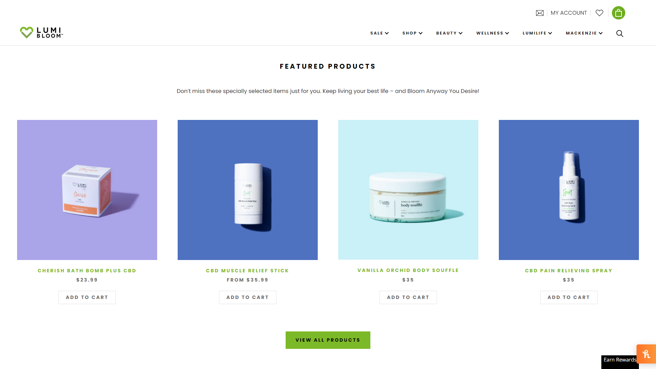Open the Mackenzie menu
The height and width of the screenshot is (369, 656).
(584, 33)
